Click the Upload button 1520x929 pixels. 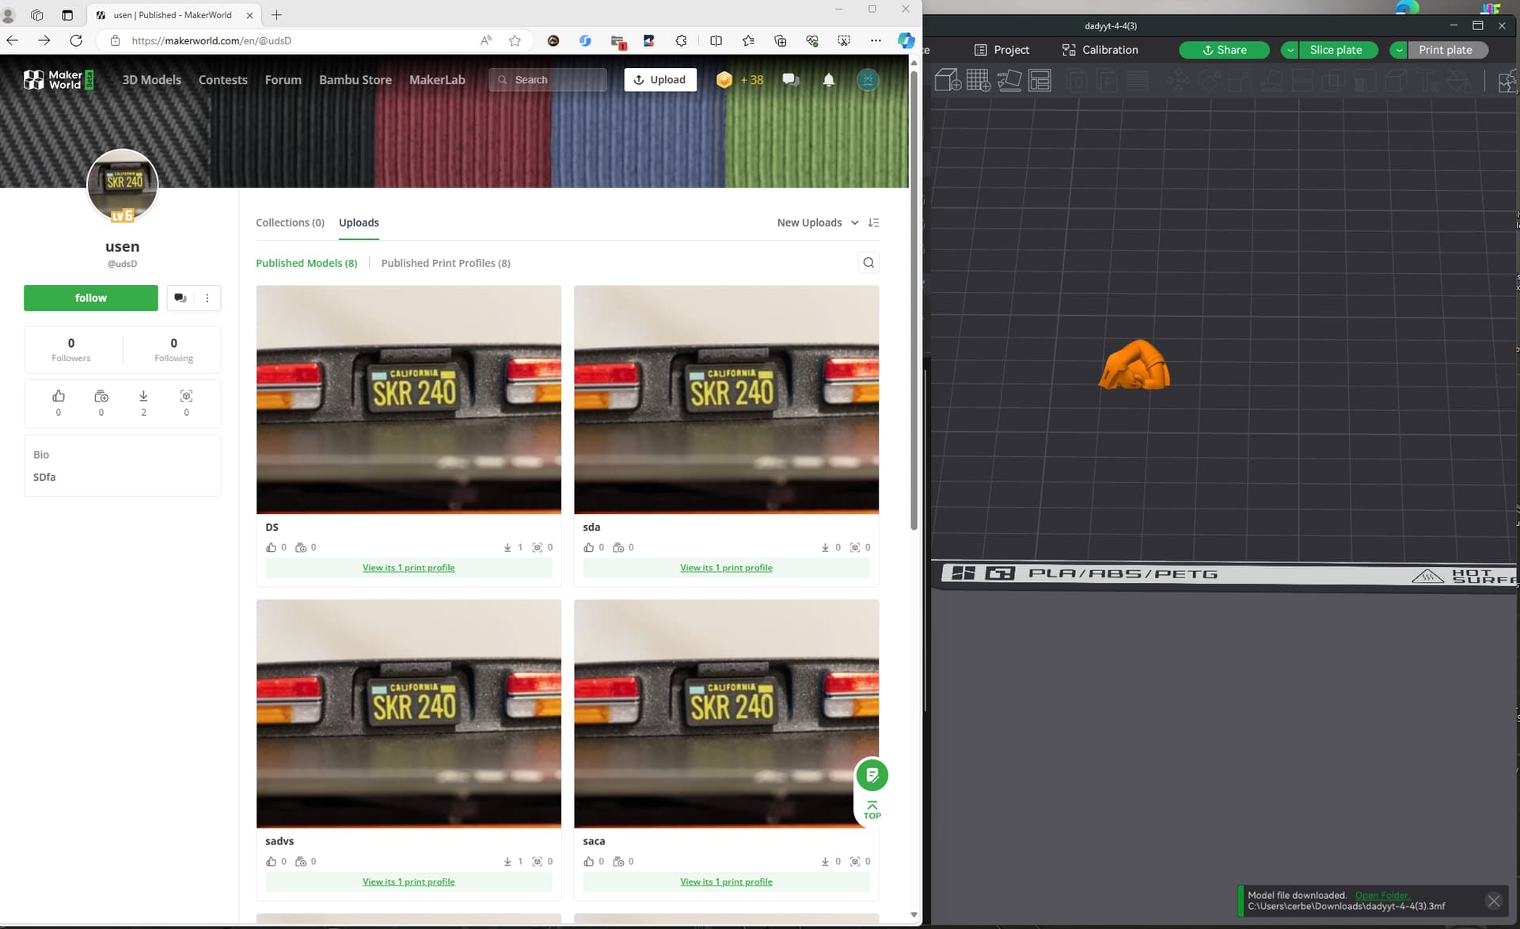point(660,79)
